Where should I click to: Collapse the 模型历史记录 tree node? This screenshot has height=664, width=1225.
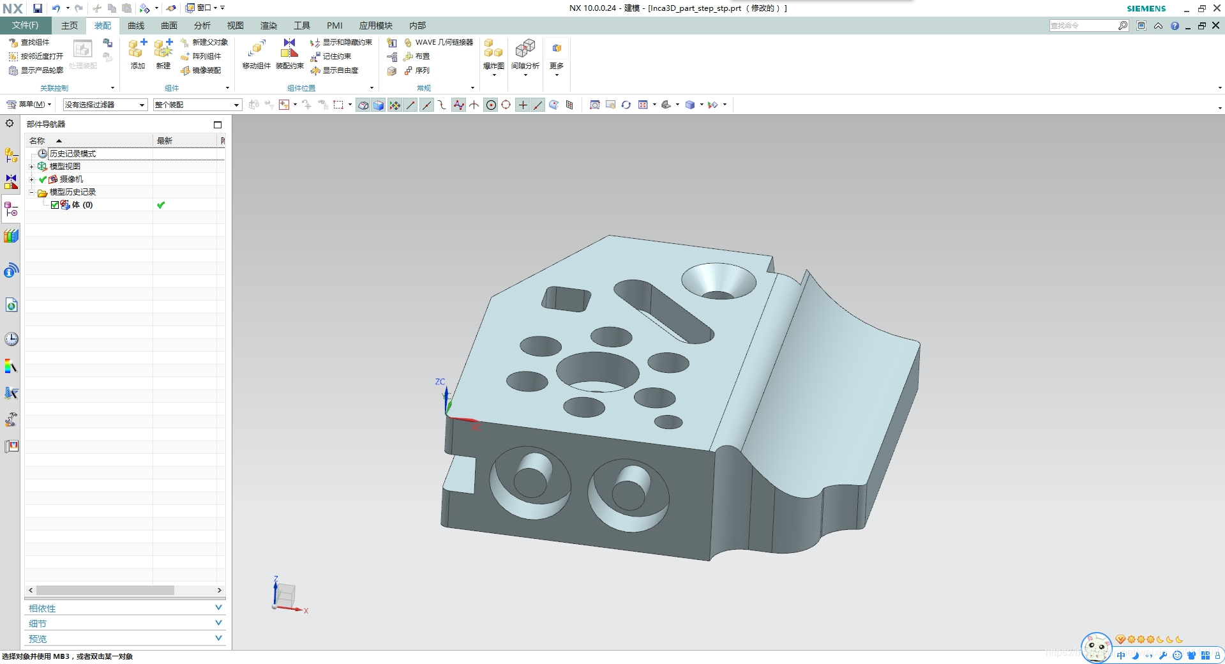31,192
